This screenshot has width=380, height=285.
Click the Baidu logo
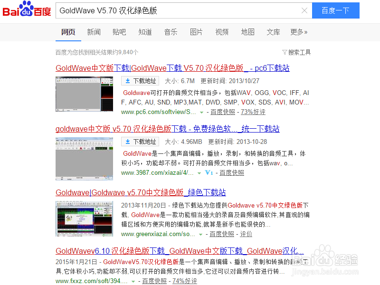[27, 9]
